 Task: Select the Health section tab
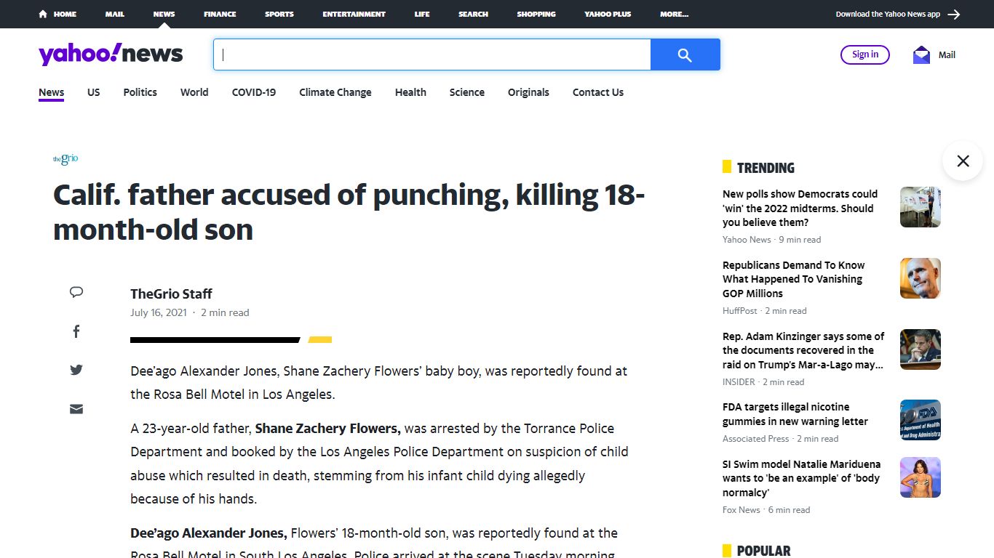pos(410,92)
